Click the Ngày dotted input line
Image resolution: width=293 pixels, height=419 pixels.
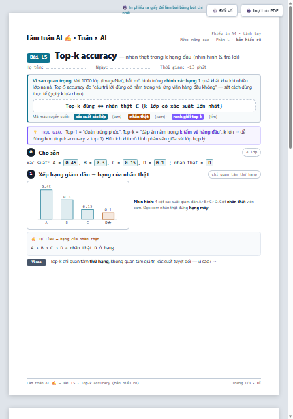[x=131, y=67]
